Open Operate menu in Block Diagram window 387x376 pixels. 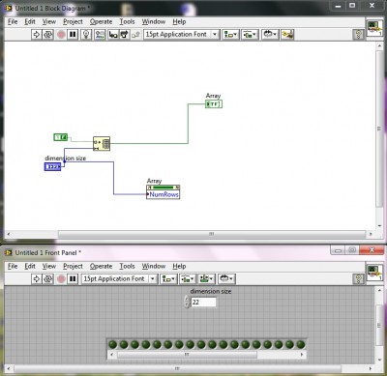[x=101, y=21]
